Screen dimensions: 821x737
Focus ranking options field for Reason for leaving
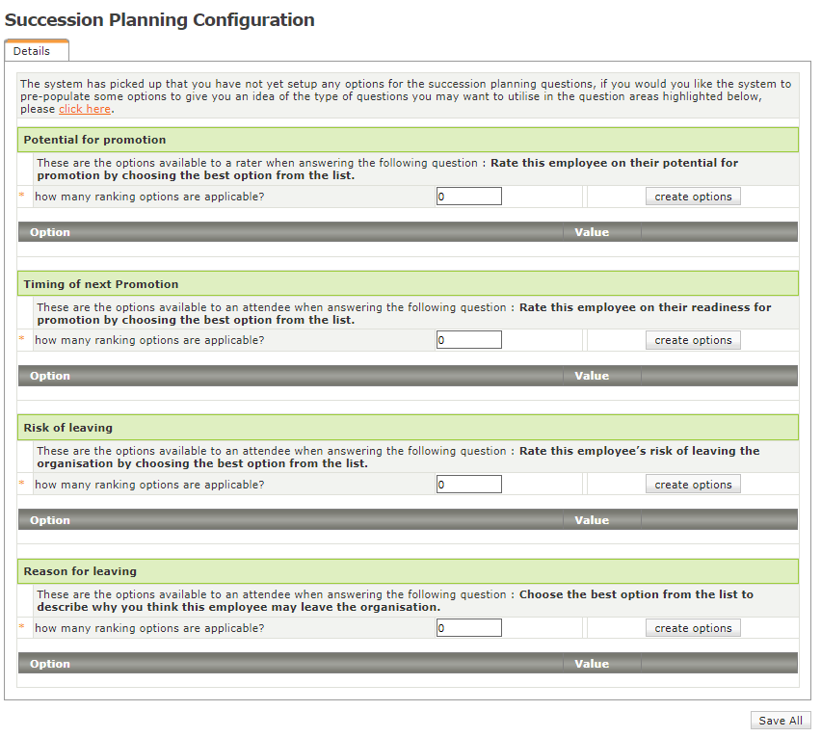[x=468, y=628]
